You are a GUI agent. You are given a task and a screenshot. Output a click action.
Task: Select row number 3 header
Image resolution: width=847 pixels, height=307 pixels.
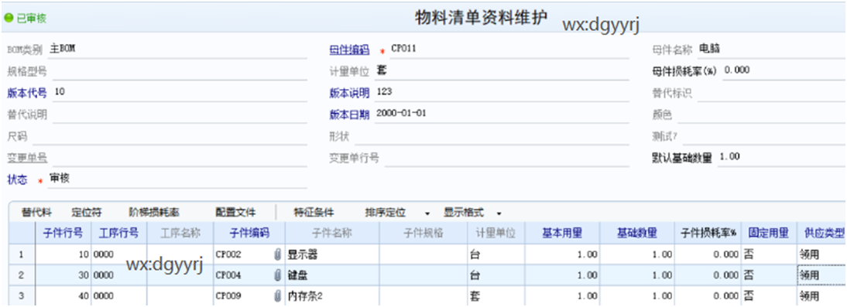point(22,295)
